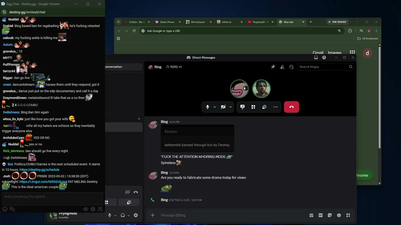Toggle noise suppression in the voice panel
This screenshot has height=225, width=401.
click(x=128, y=192)
